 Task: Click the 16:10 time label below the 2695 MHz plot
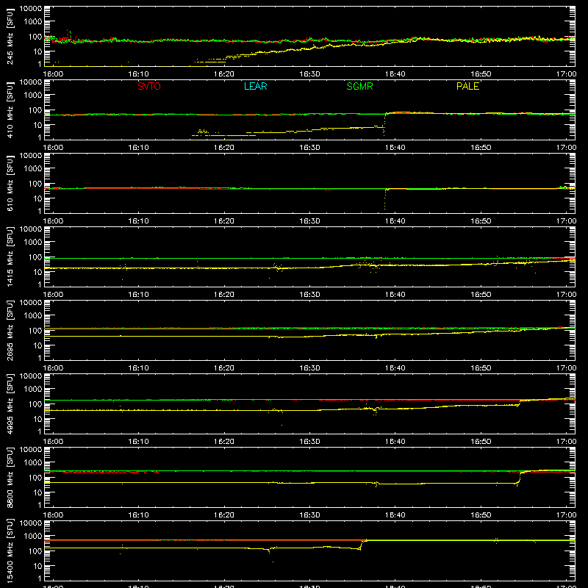138,368
